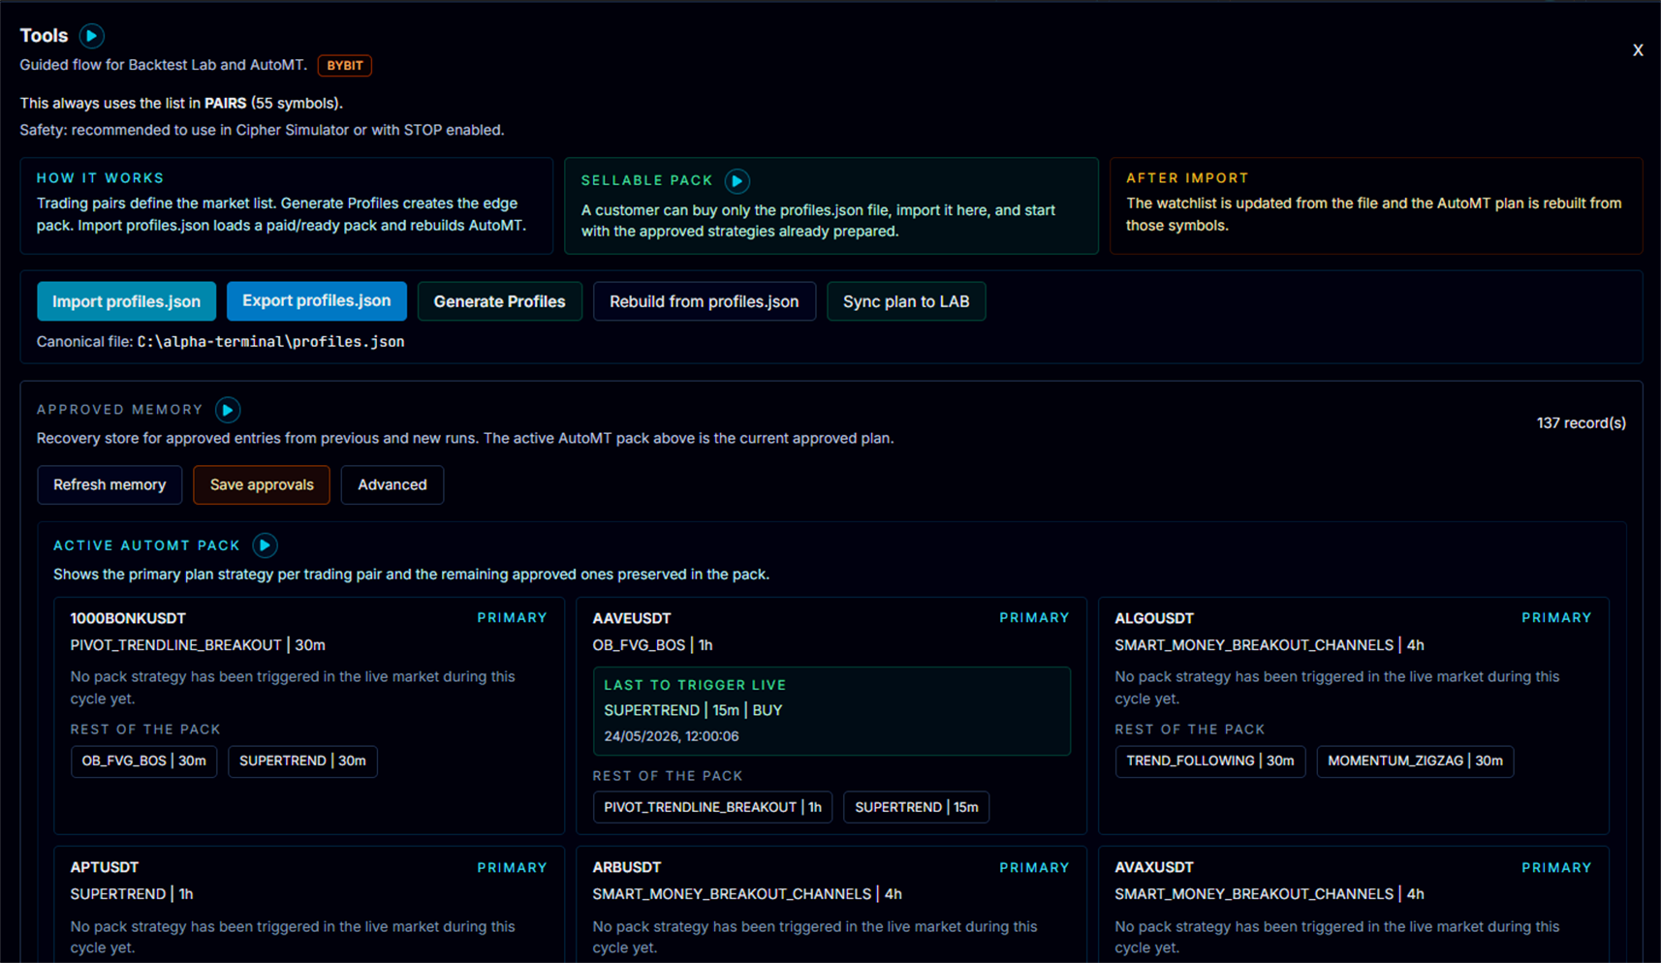This screenshot has height=963, width=1661.
Task: Click PRIMARY label on ARBUSDT card
Action: tap(1034, 868)
